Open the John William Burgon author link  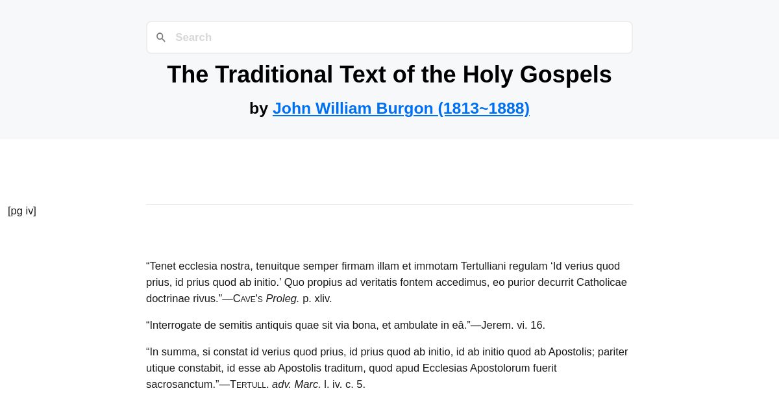tap(352, 108)
